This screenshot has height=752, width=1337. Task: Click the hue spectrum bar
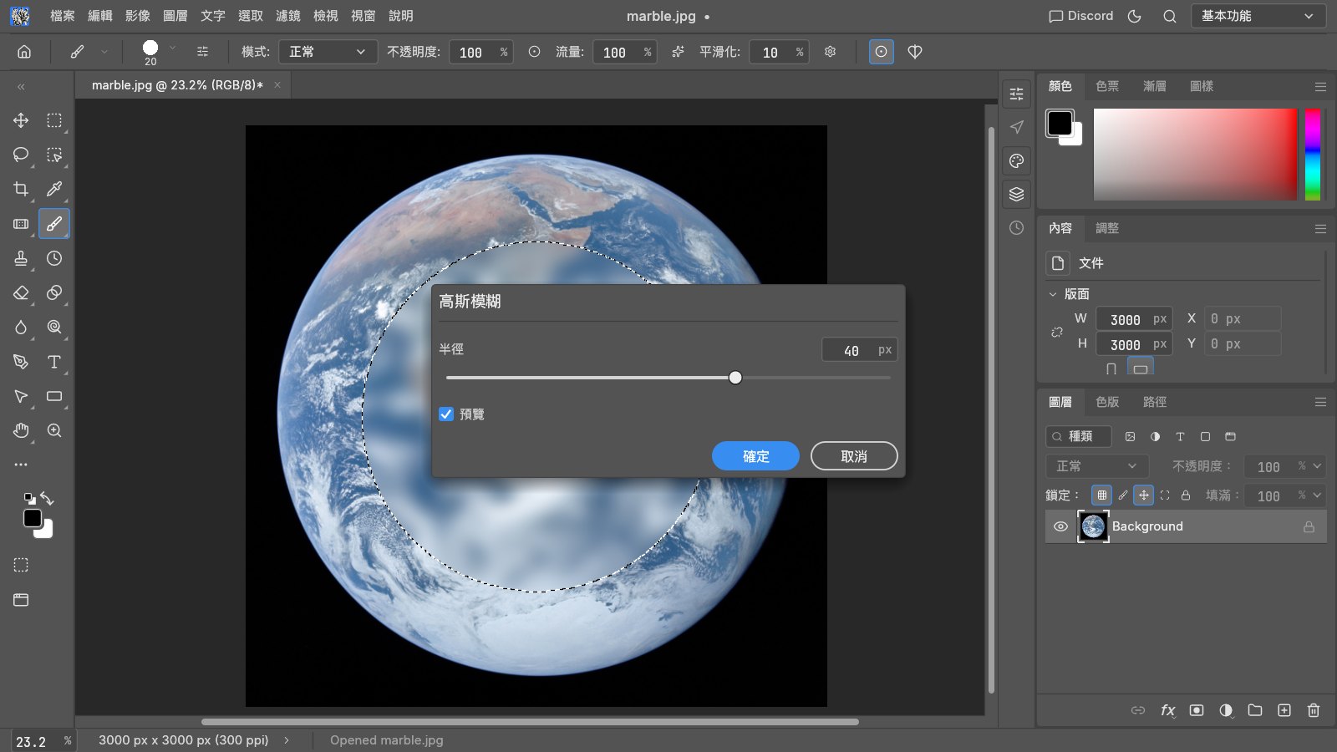click(1313, 155)
